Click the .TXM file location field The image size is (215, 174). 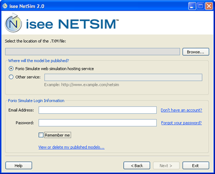tap(93, 52)
